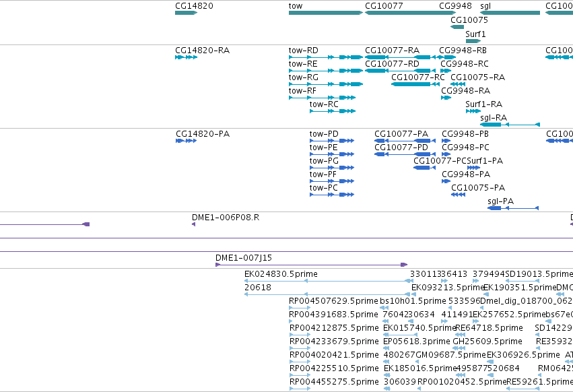
Task: Select the CG14820 gene glyph
Action: pos(186,13)
